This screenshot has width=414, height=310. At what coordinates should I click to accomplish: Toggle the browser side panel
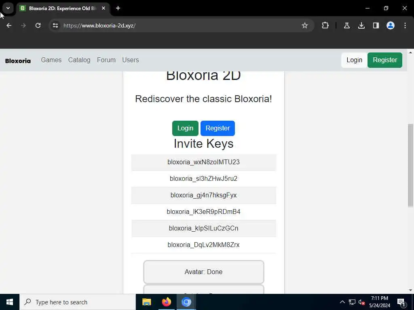pos(376,25)
